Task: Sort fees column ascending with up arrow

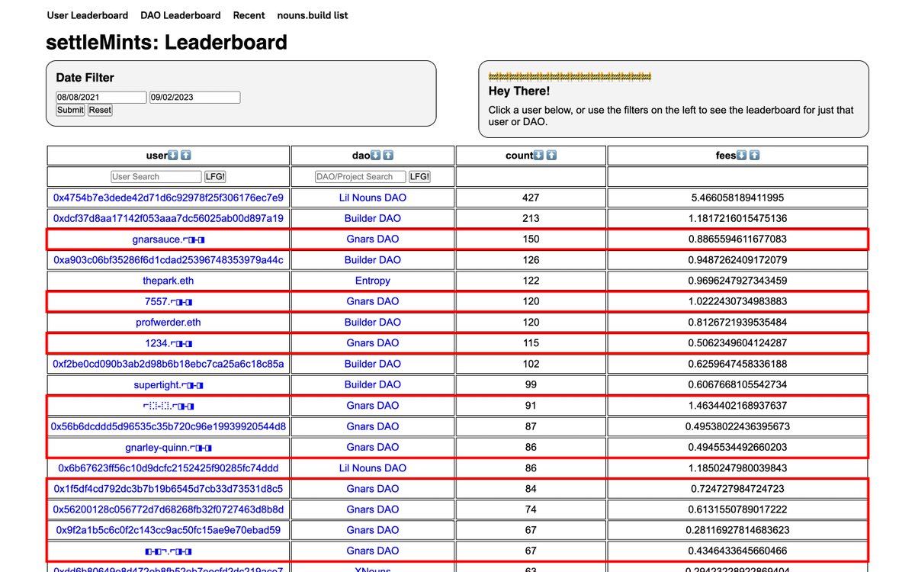Action: 755,156
